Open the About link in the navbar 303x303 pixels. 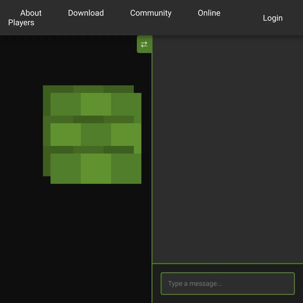(31, 13)
